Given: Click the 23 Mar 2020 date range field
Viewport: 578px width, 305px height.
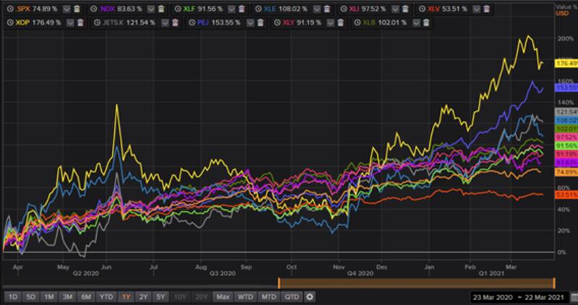Looking at the screenshot, I should pos(491,297).
